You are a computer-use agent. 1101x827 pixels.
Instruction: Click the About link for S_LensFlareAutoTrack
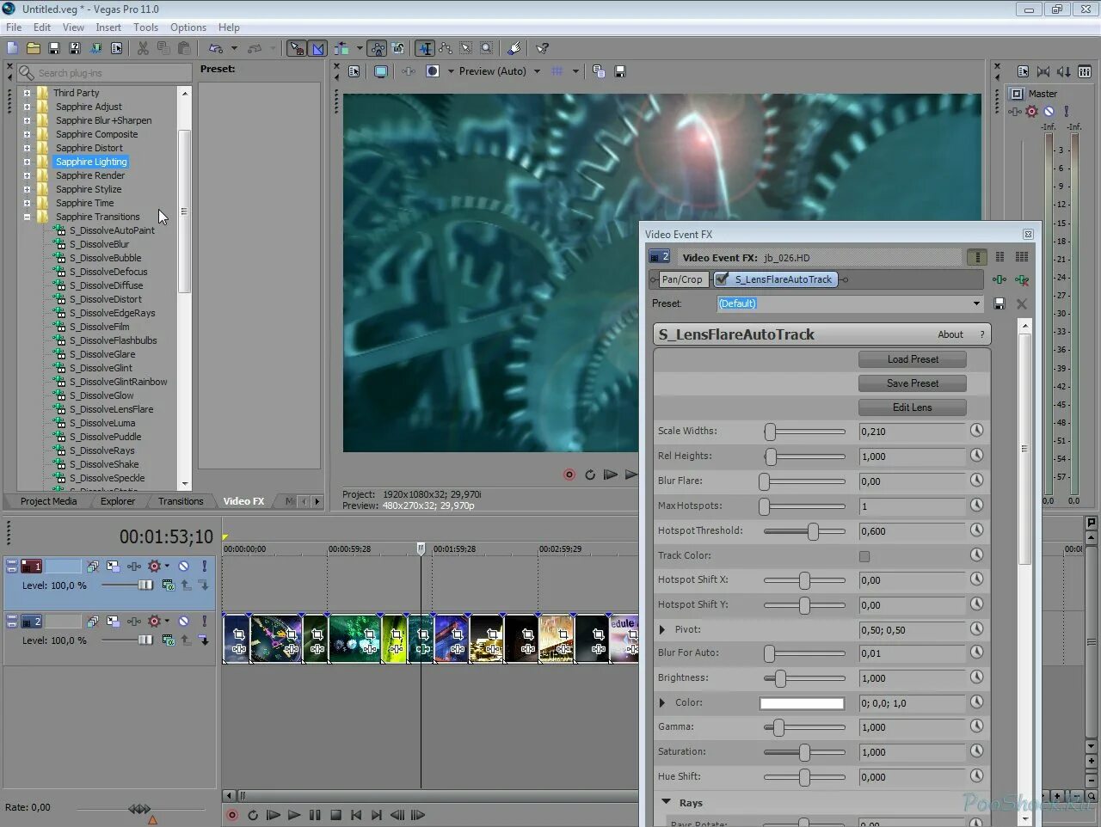[950, 334]
